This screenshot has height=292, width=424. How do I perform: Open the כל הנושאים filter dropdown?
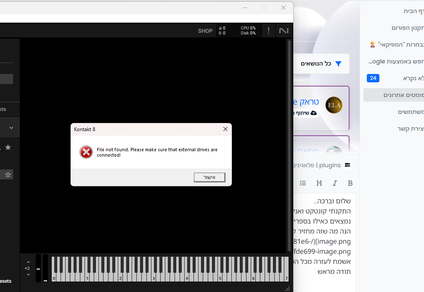(x=321, y=64)
